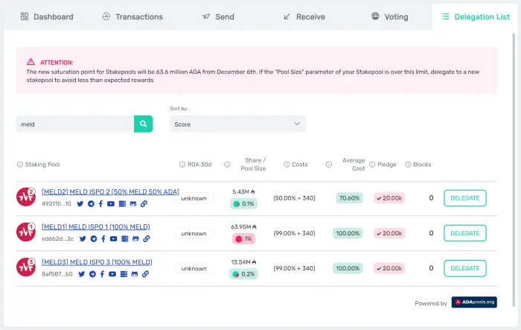521x330 pixels.
Task: Open MELD2 pool Twitter icon
Action: pyautogui.click(x=80, y=203)
